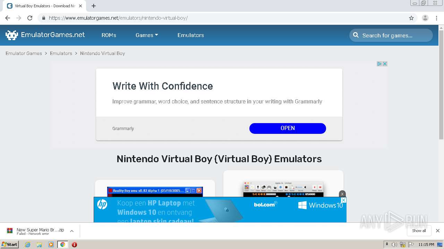Click the EmulatorGames.net pixel invader logo

coord(12,35)
